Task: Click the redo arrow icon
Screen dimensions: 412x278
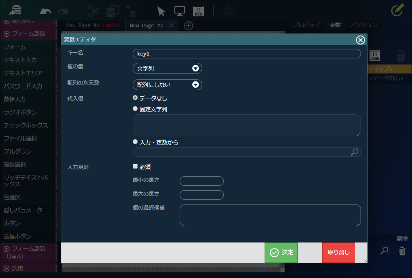Action: tap(63, 11)
